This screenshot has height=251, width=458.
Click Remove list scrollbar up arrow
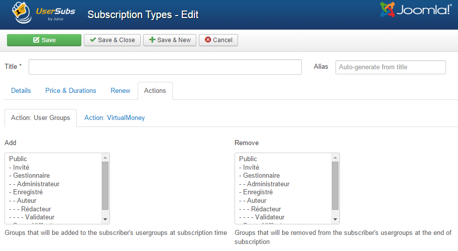pyautogui.click(x=335, y=158)
